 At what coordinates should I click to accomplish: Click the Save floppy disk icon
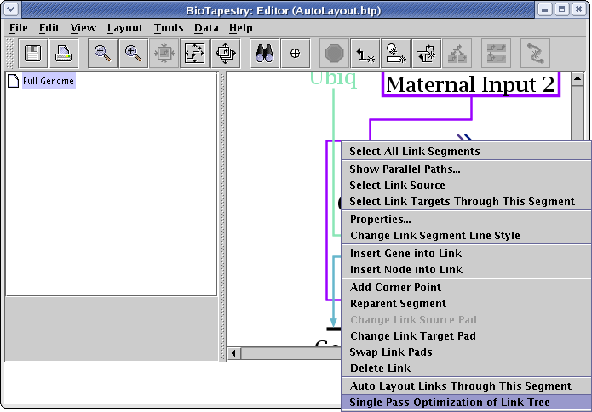point(34,54)
